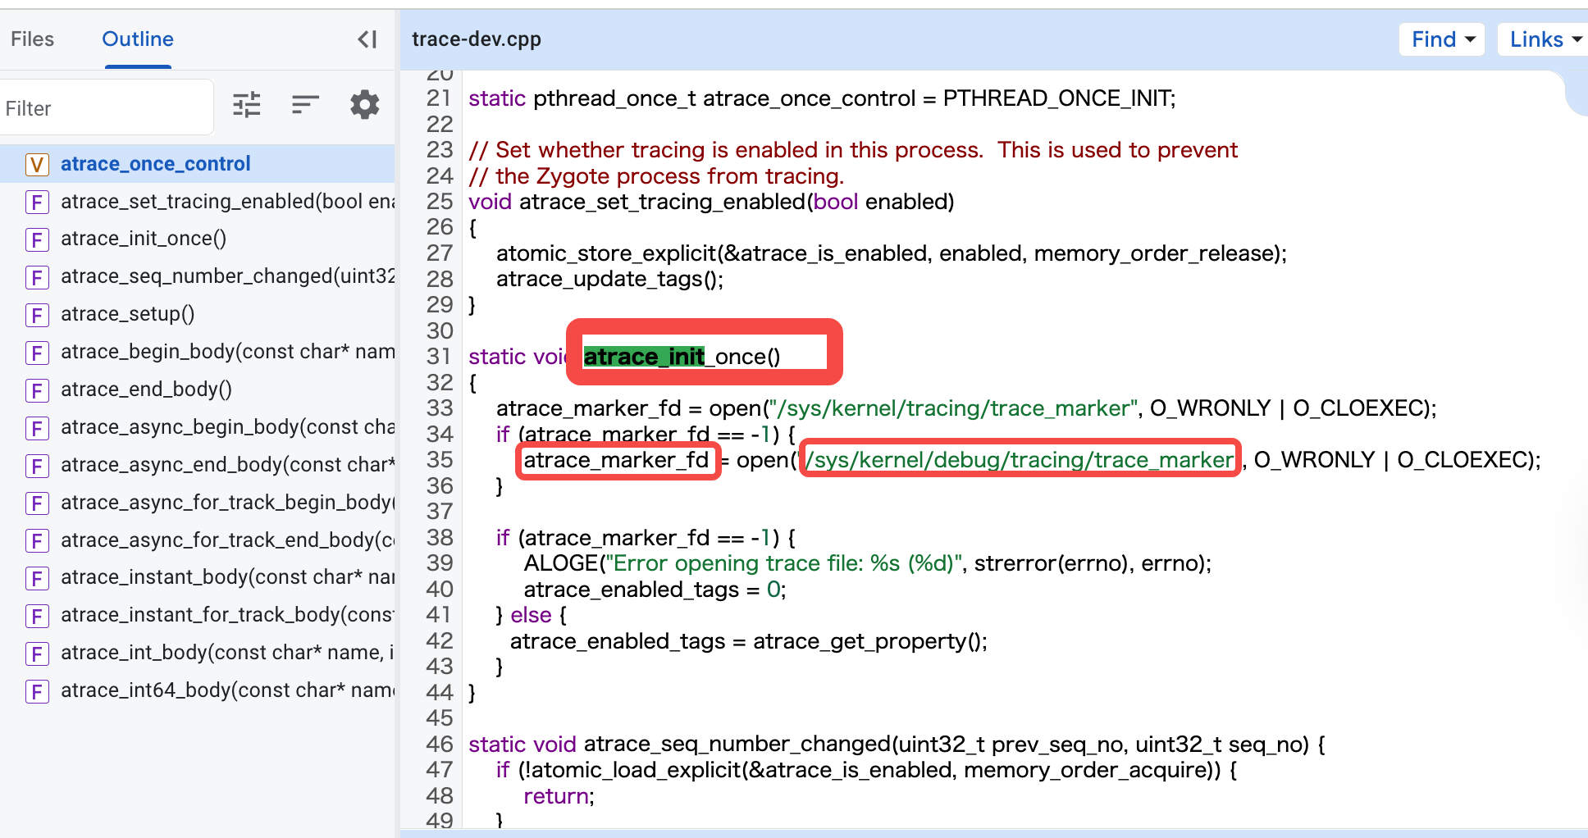Viewport: 1588px width, 838px height.
Task: Click F icon beside atrace_async_for_track_end_body
Action: pos(37,541)
